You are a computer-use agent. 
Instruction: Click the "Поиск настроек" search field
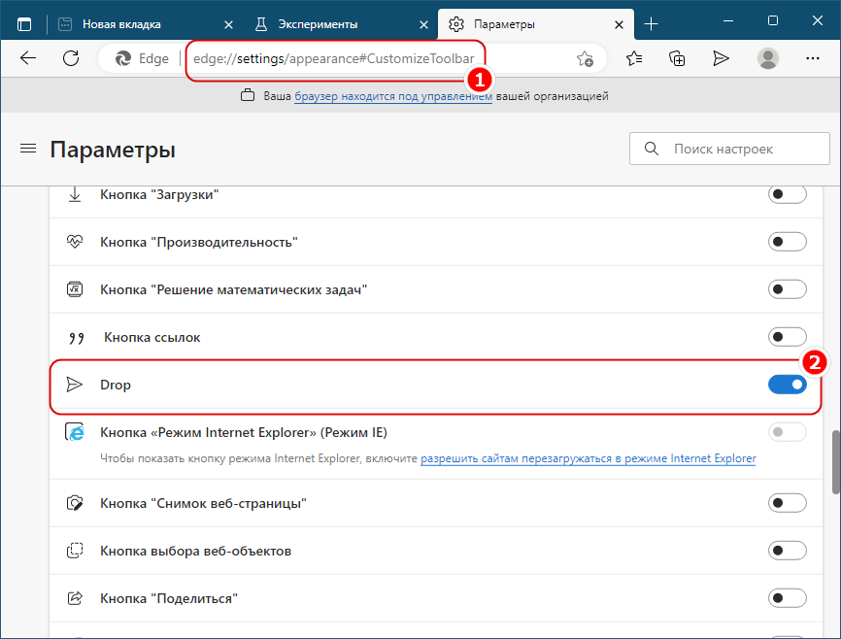[729, 149]
